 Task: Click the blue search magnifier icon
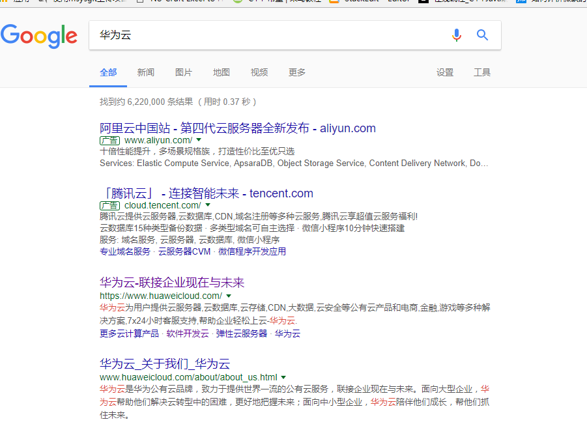[x=482, y=35]
